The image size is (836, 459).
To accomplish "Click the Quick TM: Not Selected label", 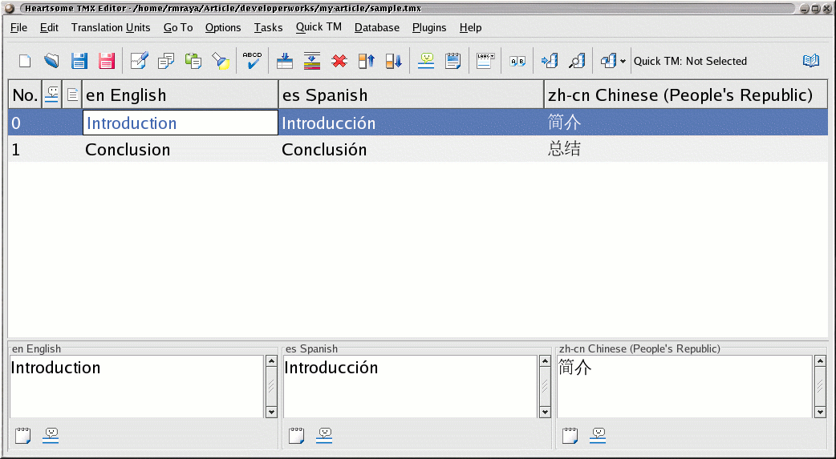I will click(690, 61).
